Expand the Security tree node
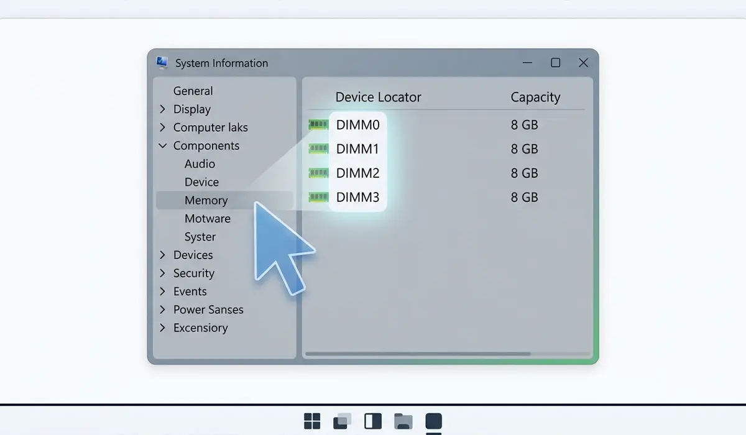The height and width of the screenshot is (435, 746). (162, 273)
